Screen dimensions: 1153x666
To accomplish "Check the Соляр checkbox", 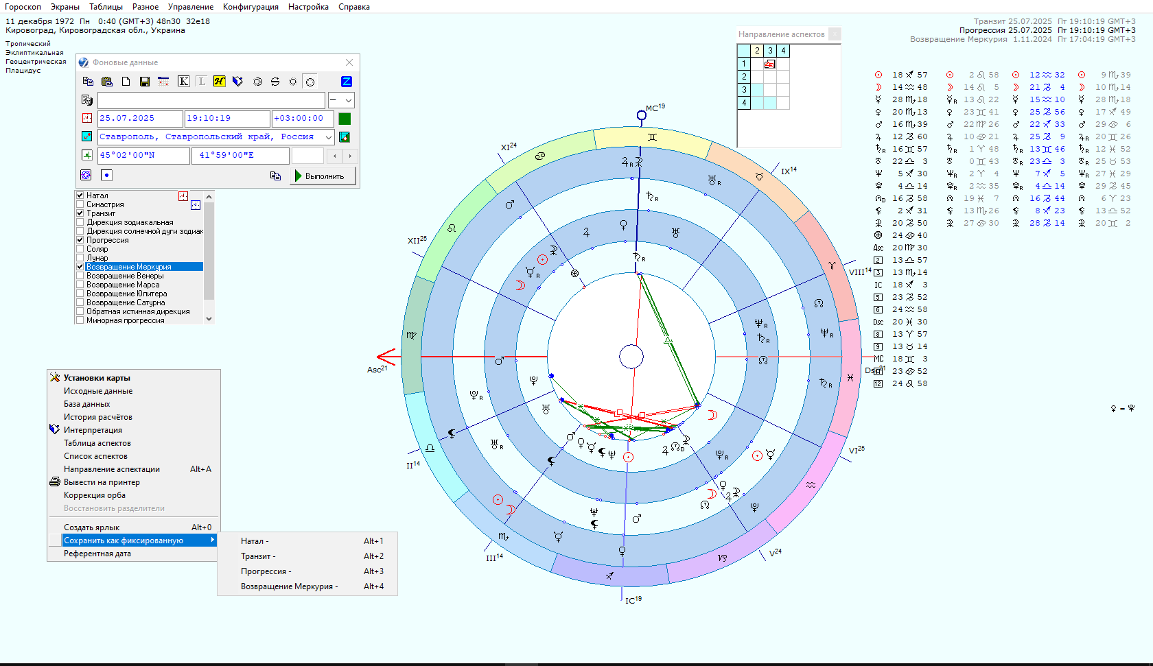I will pyautogui.click(x=80, y=249).
